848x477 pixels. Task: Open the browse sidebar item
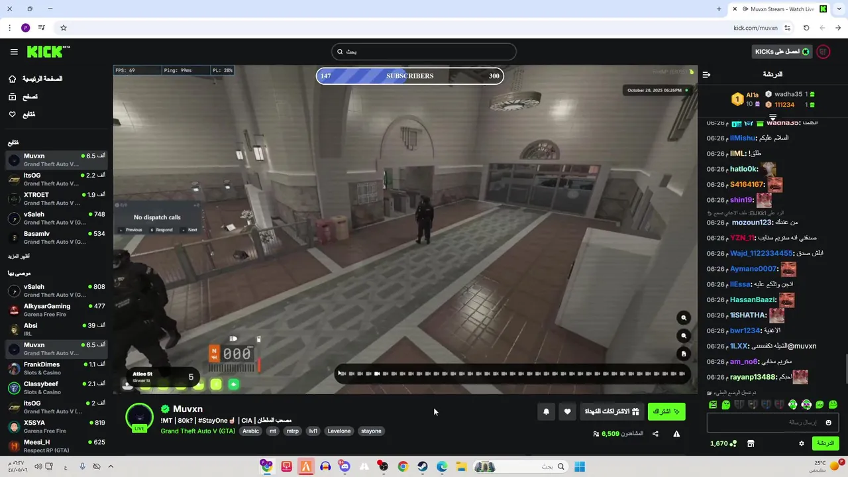pyautogui.click(x=23, y=97)
